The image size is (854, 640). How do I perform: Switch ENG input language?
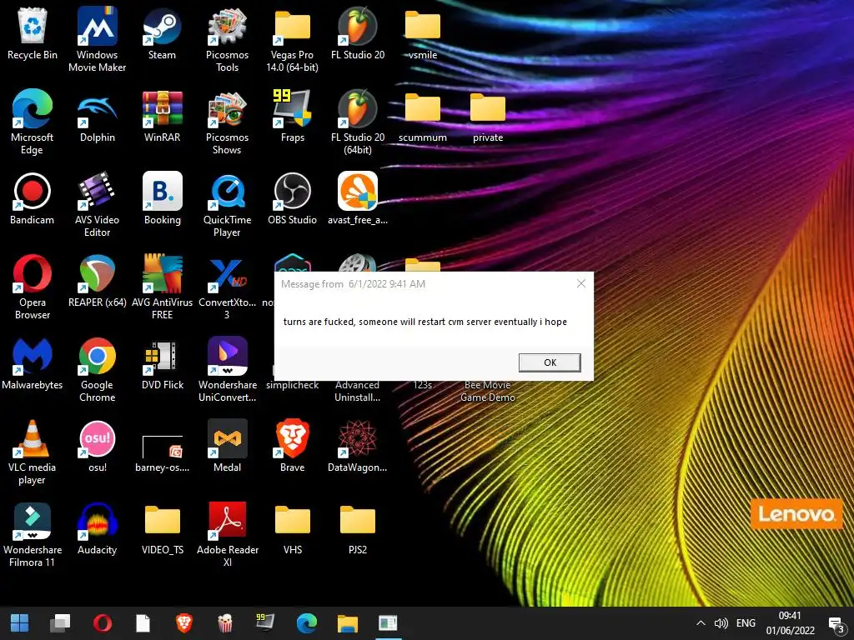[746, 623]
